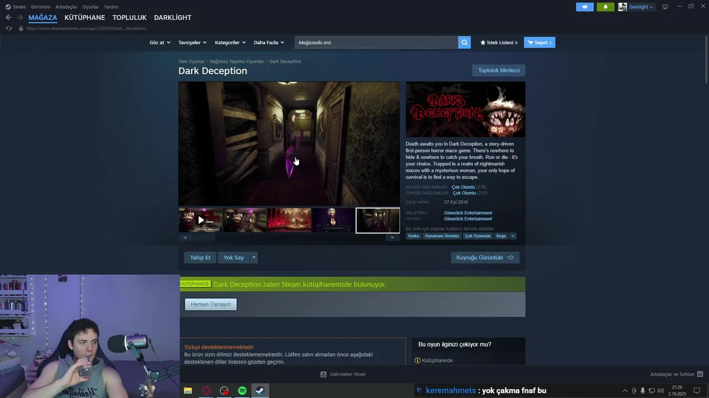Open the Yardım menu
Image resolution: width=709 pixels, height=398 pixels.
pos(111,7)
